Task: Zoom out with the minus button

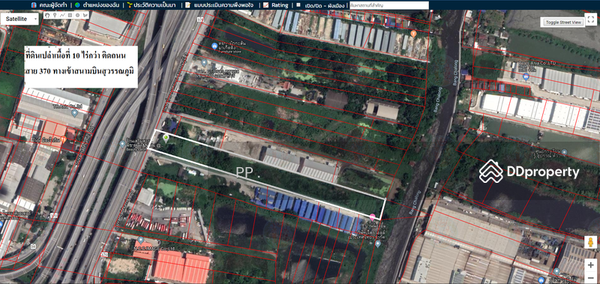Action: coord(590,277)
